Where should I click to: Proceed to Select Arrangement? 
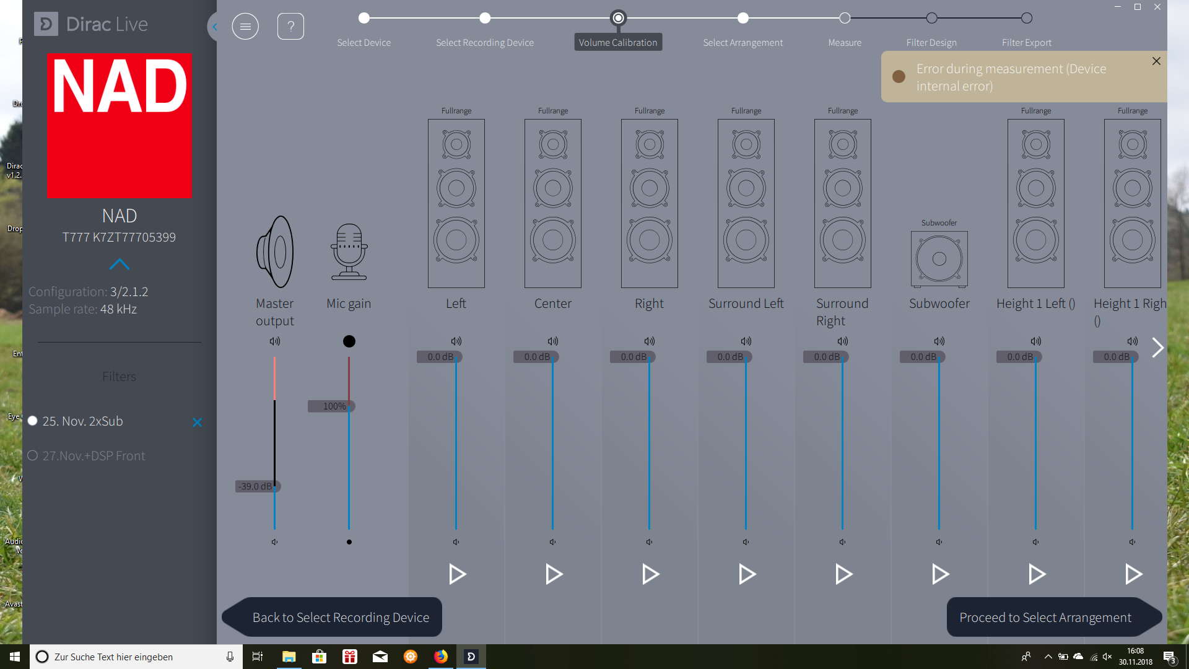coord(1054,617)
